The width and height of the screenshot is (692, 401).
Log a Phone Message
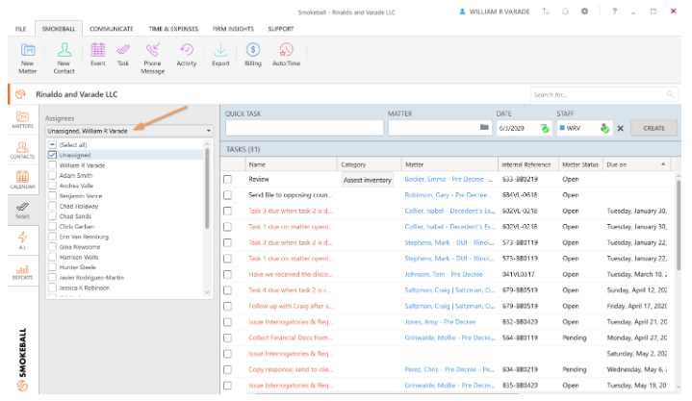point(153,59)
